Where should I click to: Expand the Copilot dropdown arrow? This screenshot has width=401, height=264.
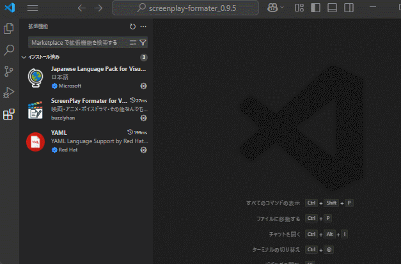(x=282, y=8)
